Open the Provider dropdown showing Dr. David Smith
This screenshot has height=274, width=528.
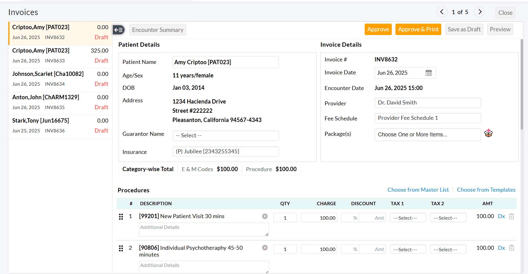tap(428, 103)
